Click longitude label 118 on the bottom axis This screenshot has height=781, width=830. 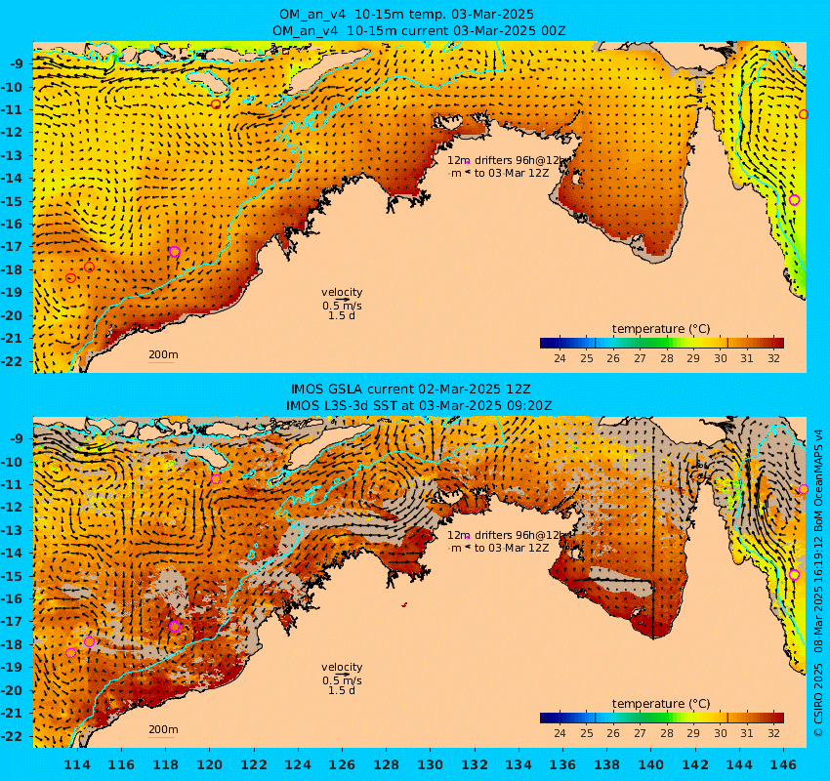pos(166,764)
